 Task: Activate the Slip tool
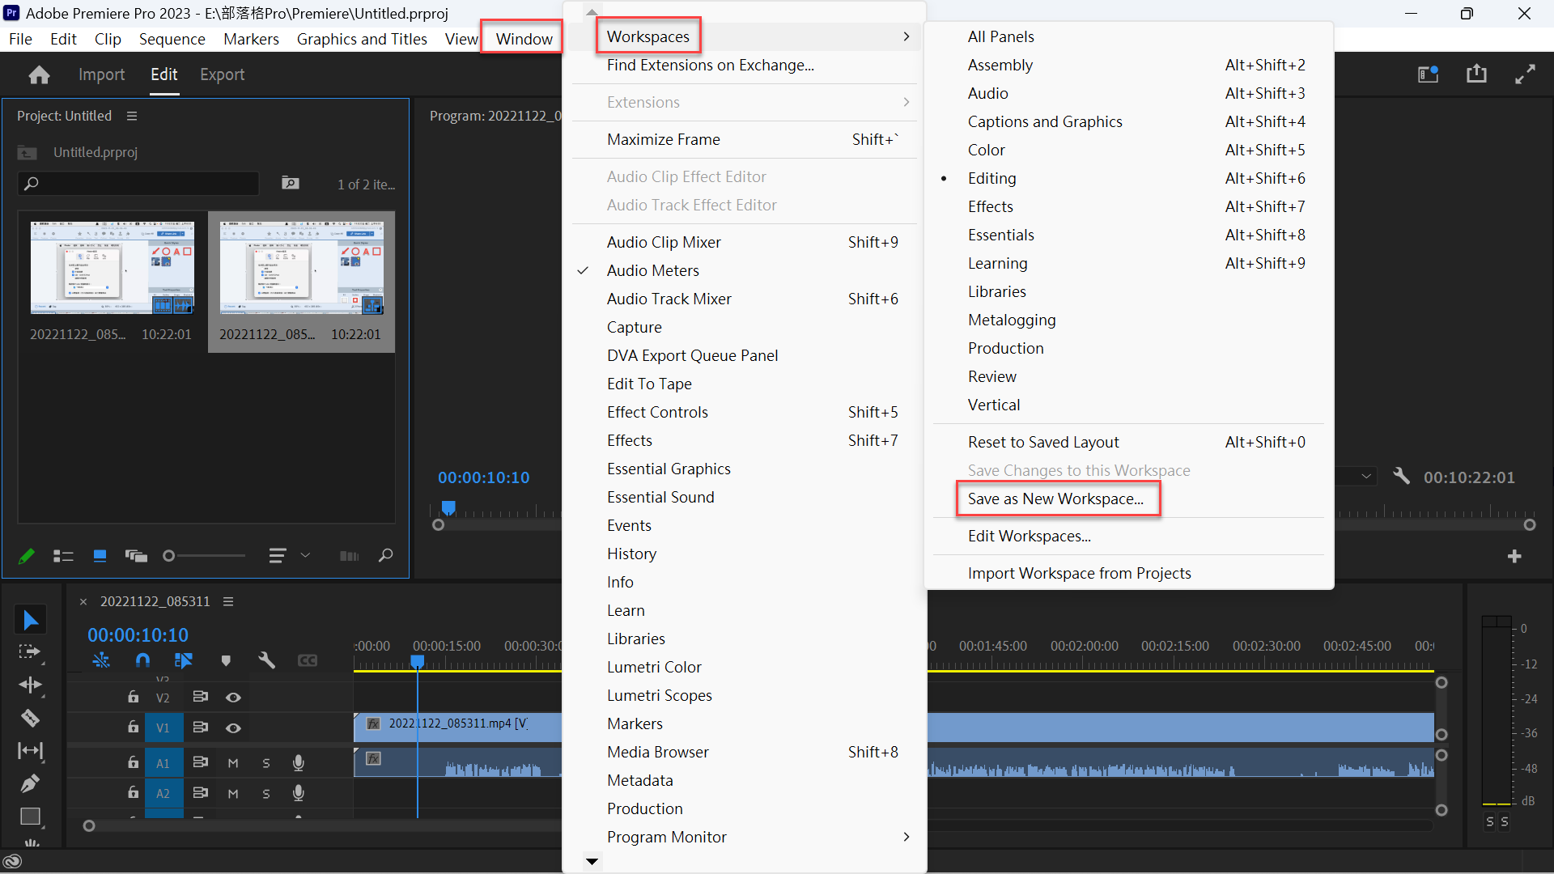30,751
